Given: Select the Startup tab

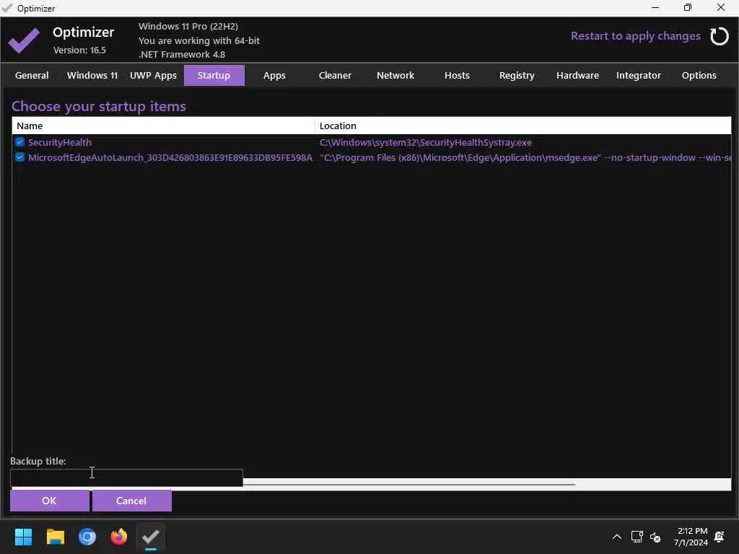Looking at the screenshot, I should point(214,75).
